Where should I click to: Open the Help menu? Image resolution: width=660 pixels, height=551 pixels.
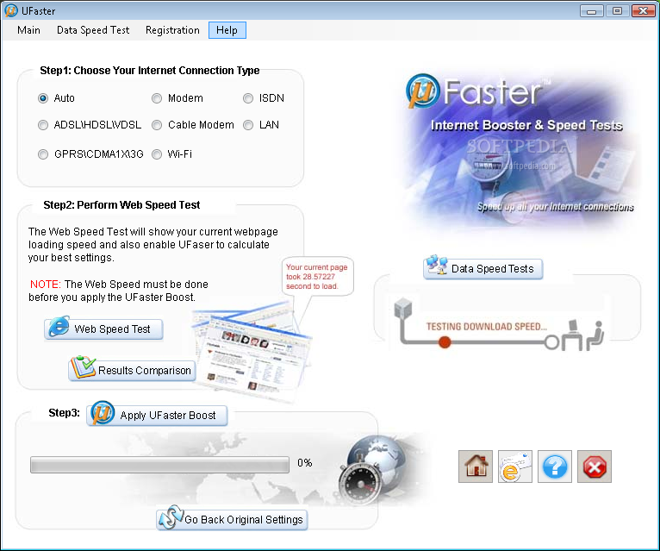click(x=227, y=30)
